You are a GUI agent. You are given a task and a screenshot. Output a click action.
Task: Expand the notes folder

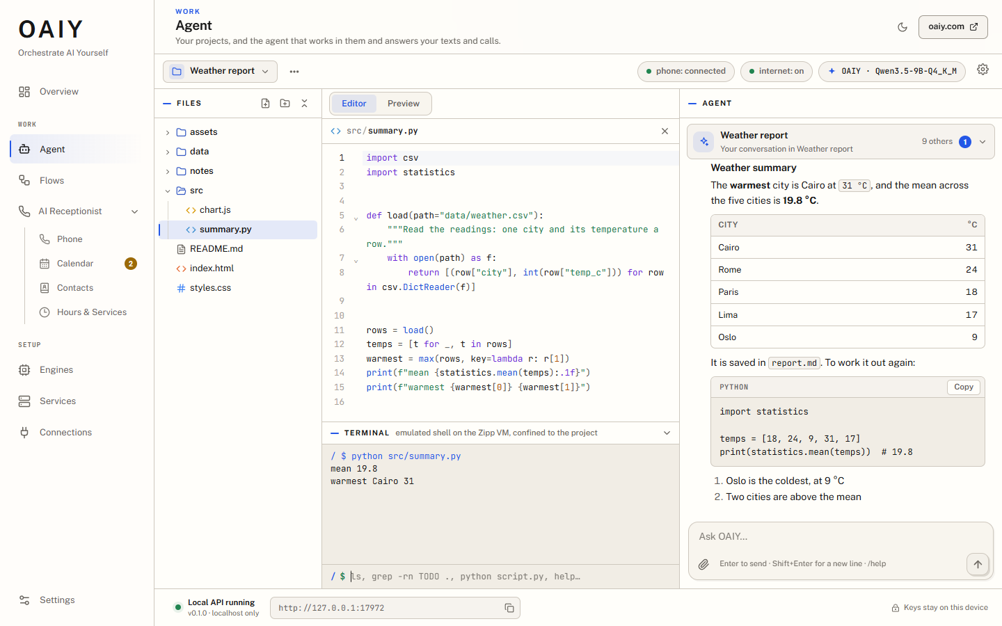pyautogui.click(x=168, y=171)
